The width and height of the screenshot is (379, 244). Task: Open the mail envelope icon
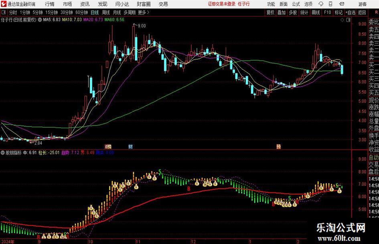pyautogui.click(x=342, y=4)
